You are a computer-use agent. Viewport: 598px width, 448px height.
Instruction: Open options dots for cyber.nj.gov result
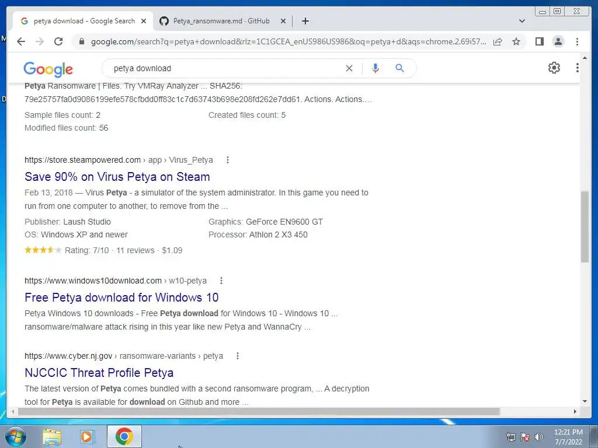(x=238, y=356)
